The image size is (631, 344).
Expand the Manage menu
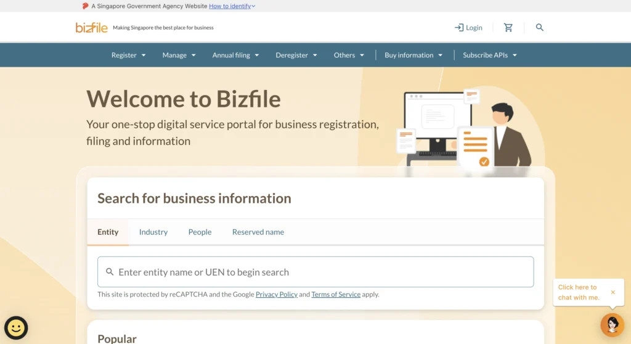179,55
